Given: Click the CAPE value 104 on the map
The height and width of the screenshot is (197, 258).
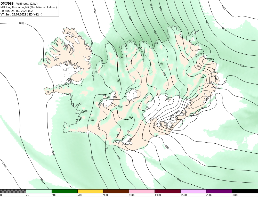Looking at the screenshot, I should tap(202, 77).
